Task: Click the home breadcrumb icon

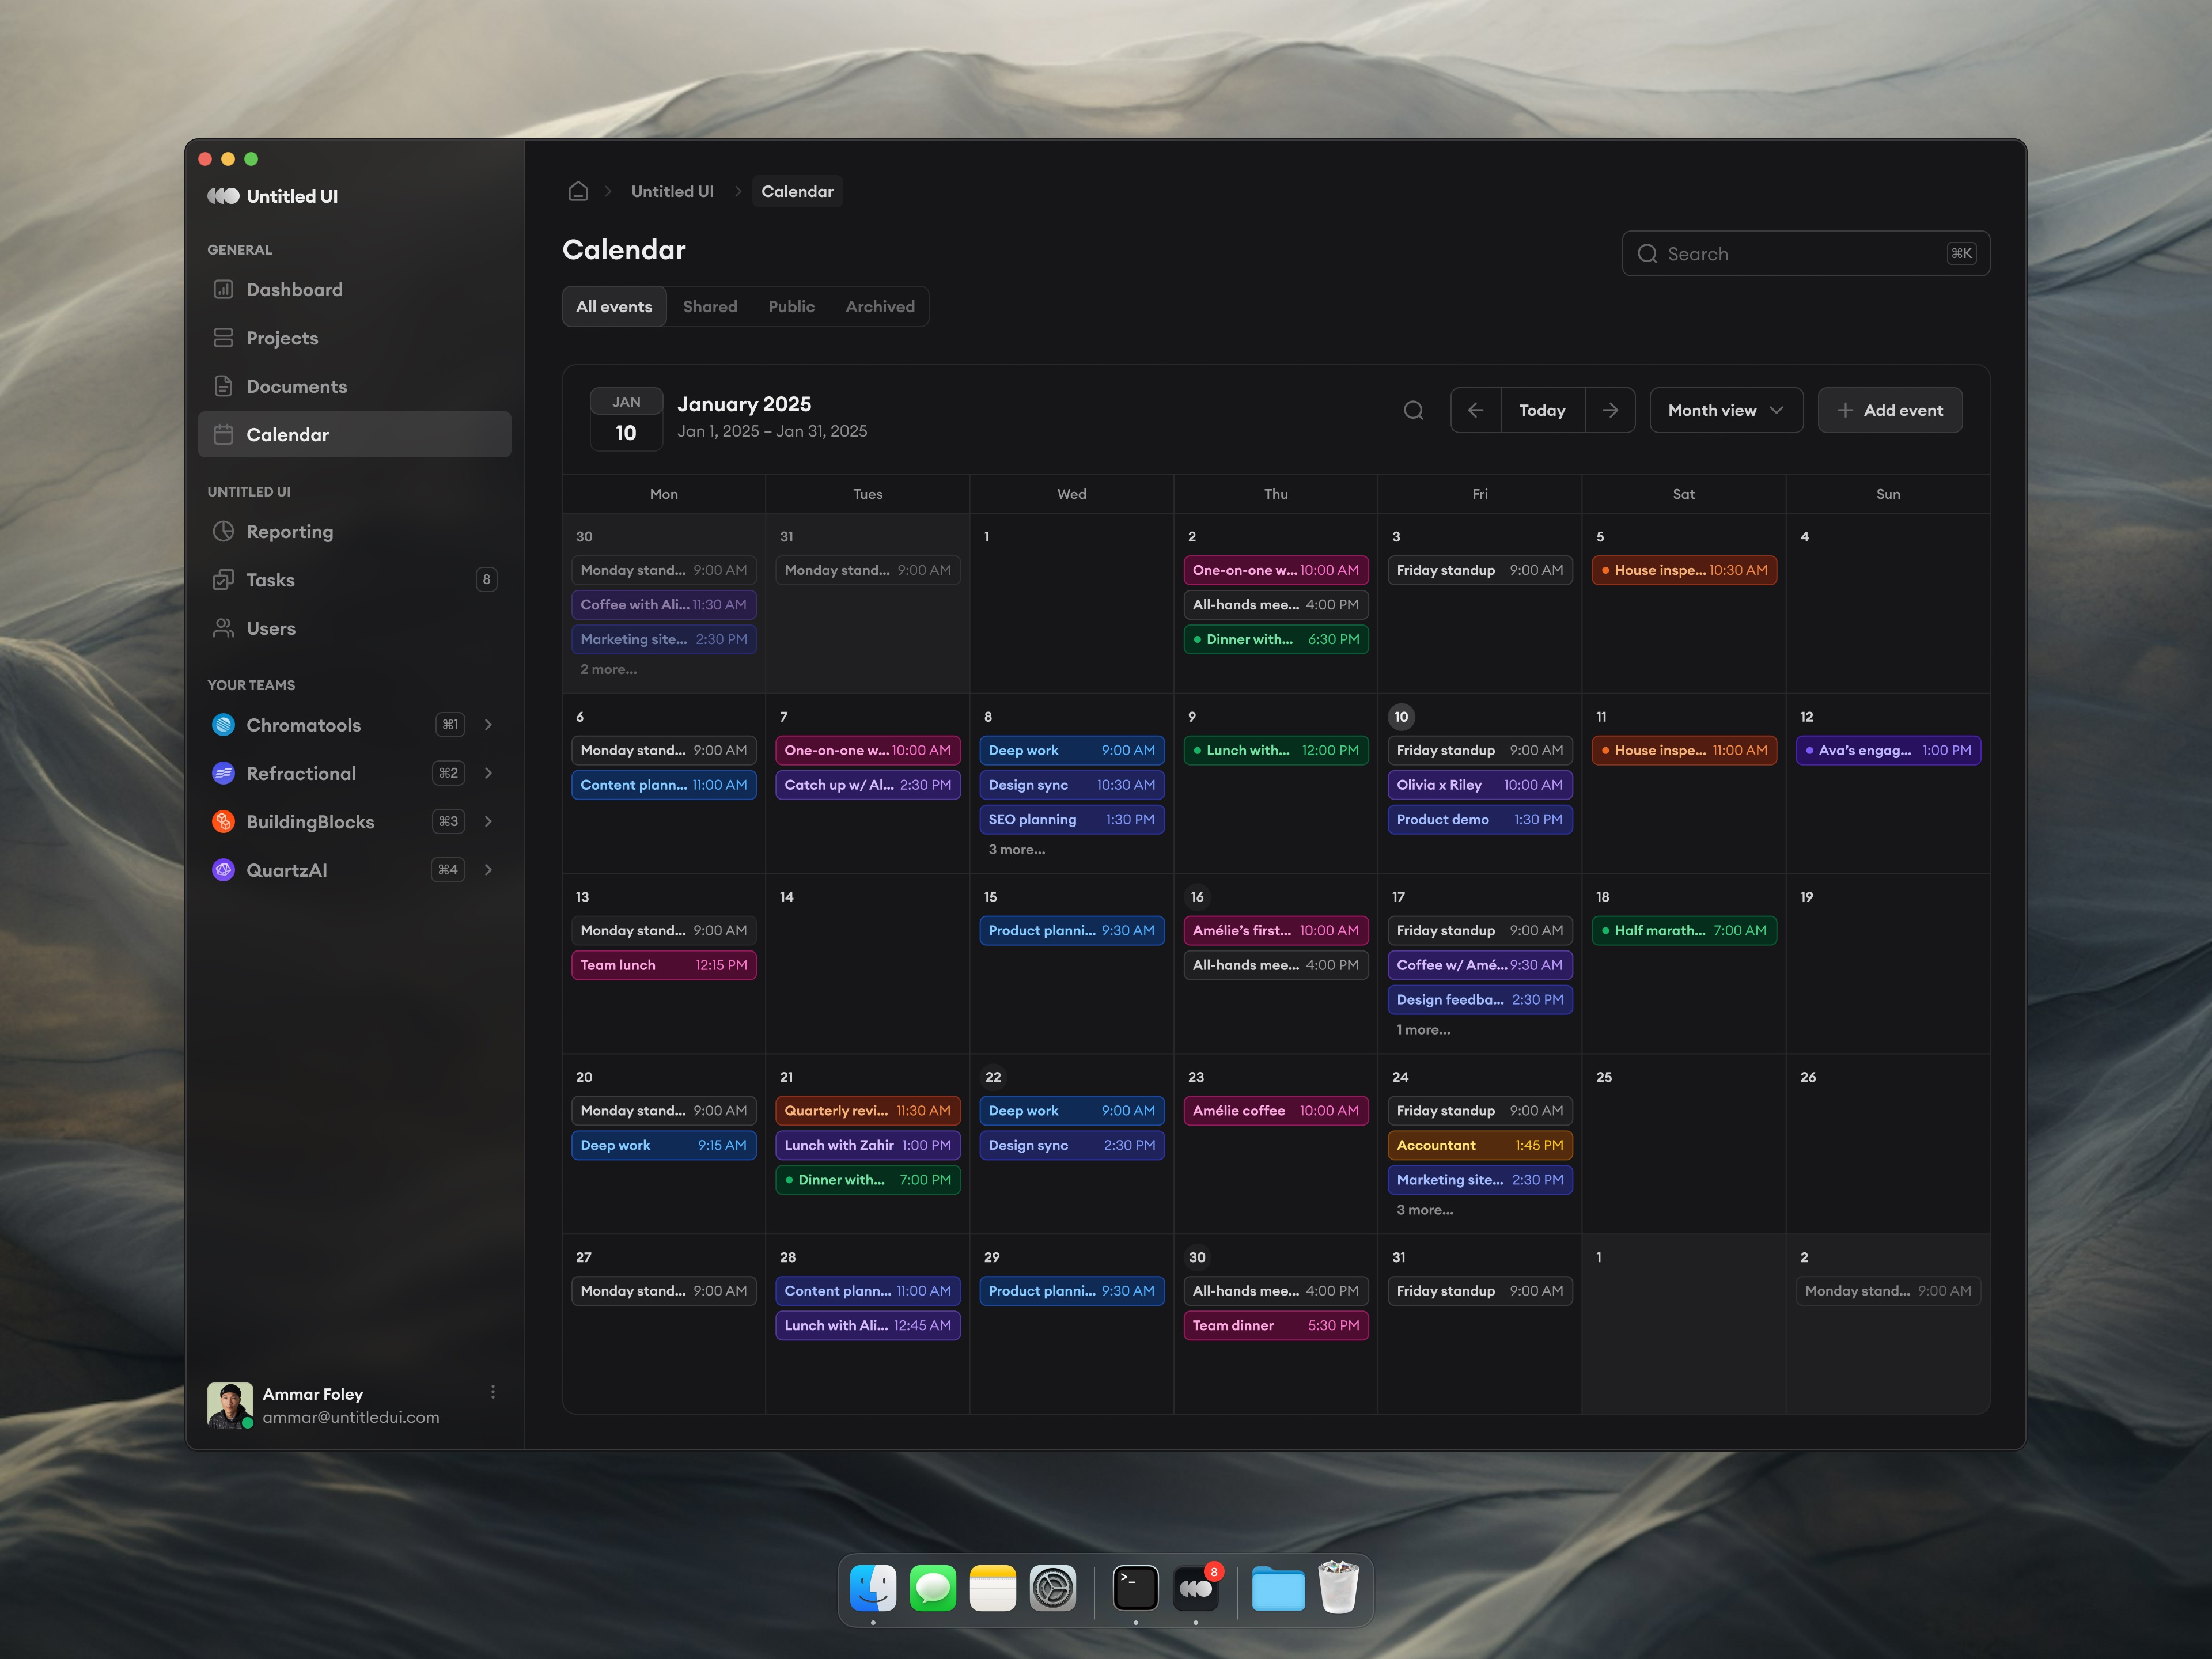Action: 578,191
